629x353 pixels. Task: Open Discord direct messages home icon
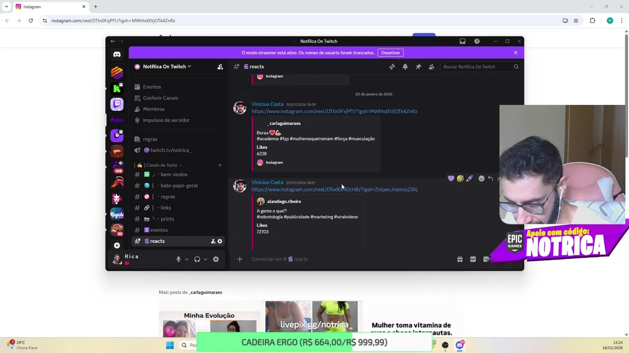(117, 54)
